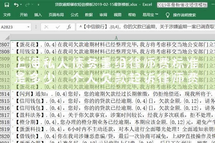Viewport: 215px width, 143px height.
Task: Click the Undo arrow icon
Action: pos(16,5)
